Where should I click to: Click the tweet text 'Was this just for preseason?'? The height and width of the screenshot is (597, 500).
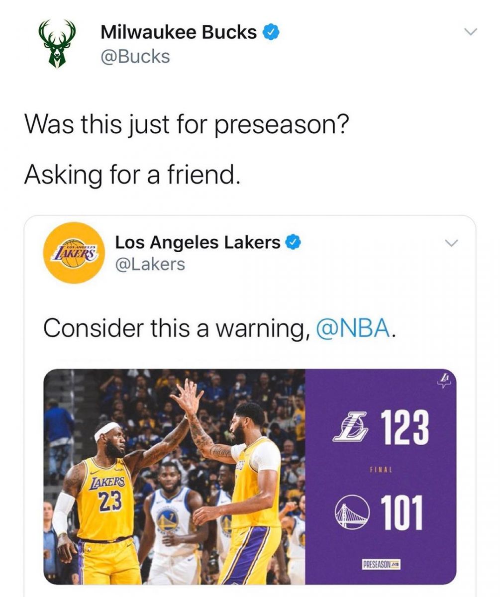point(186,125)
